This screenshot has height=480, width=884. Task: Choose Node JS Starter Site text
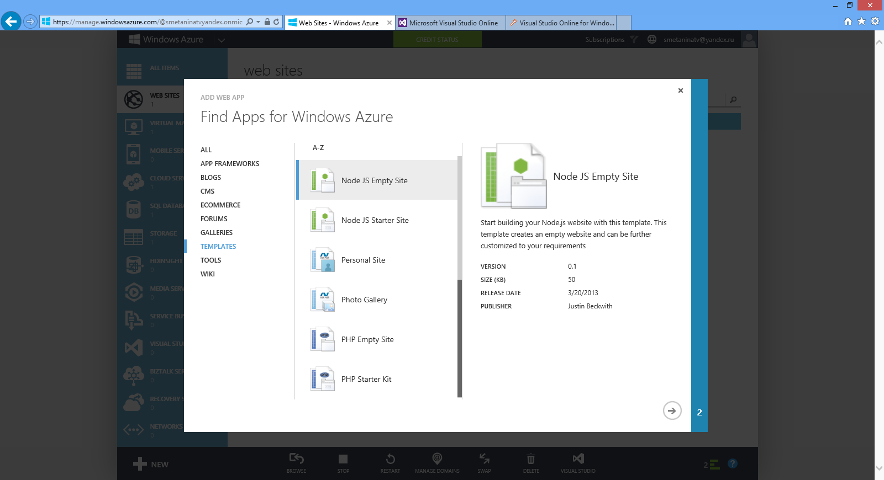pos(375,220)
